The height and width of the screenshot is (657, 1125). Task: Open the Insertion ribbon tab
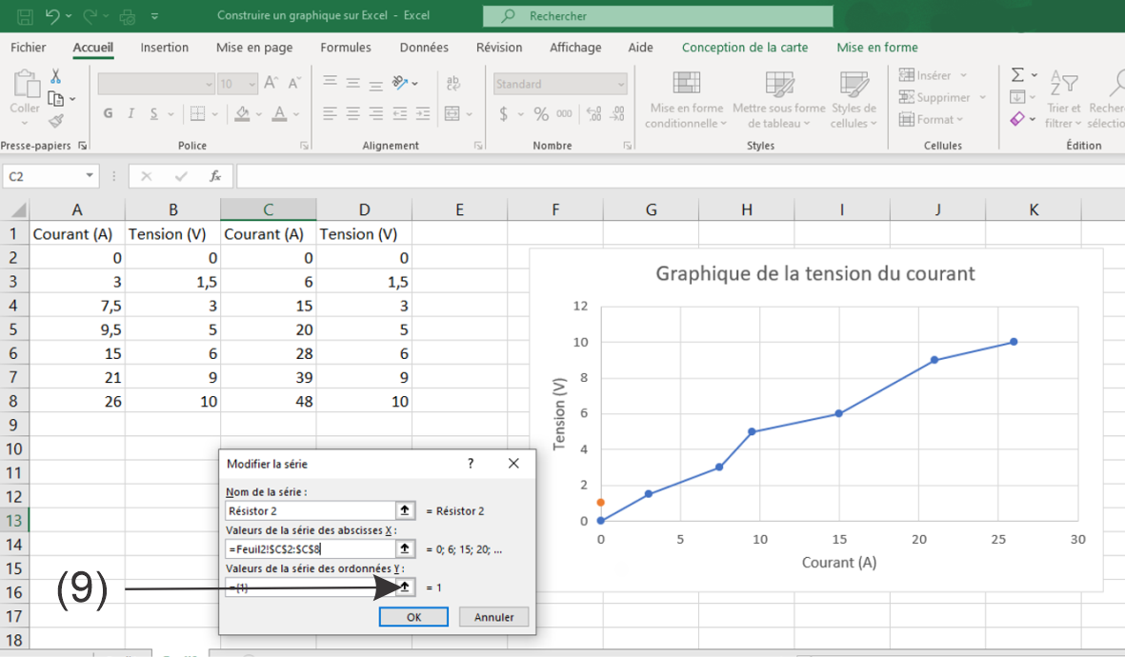(164, 48)
